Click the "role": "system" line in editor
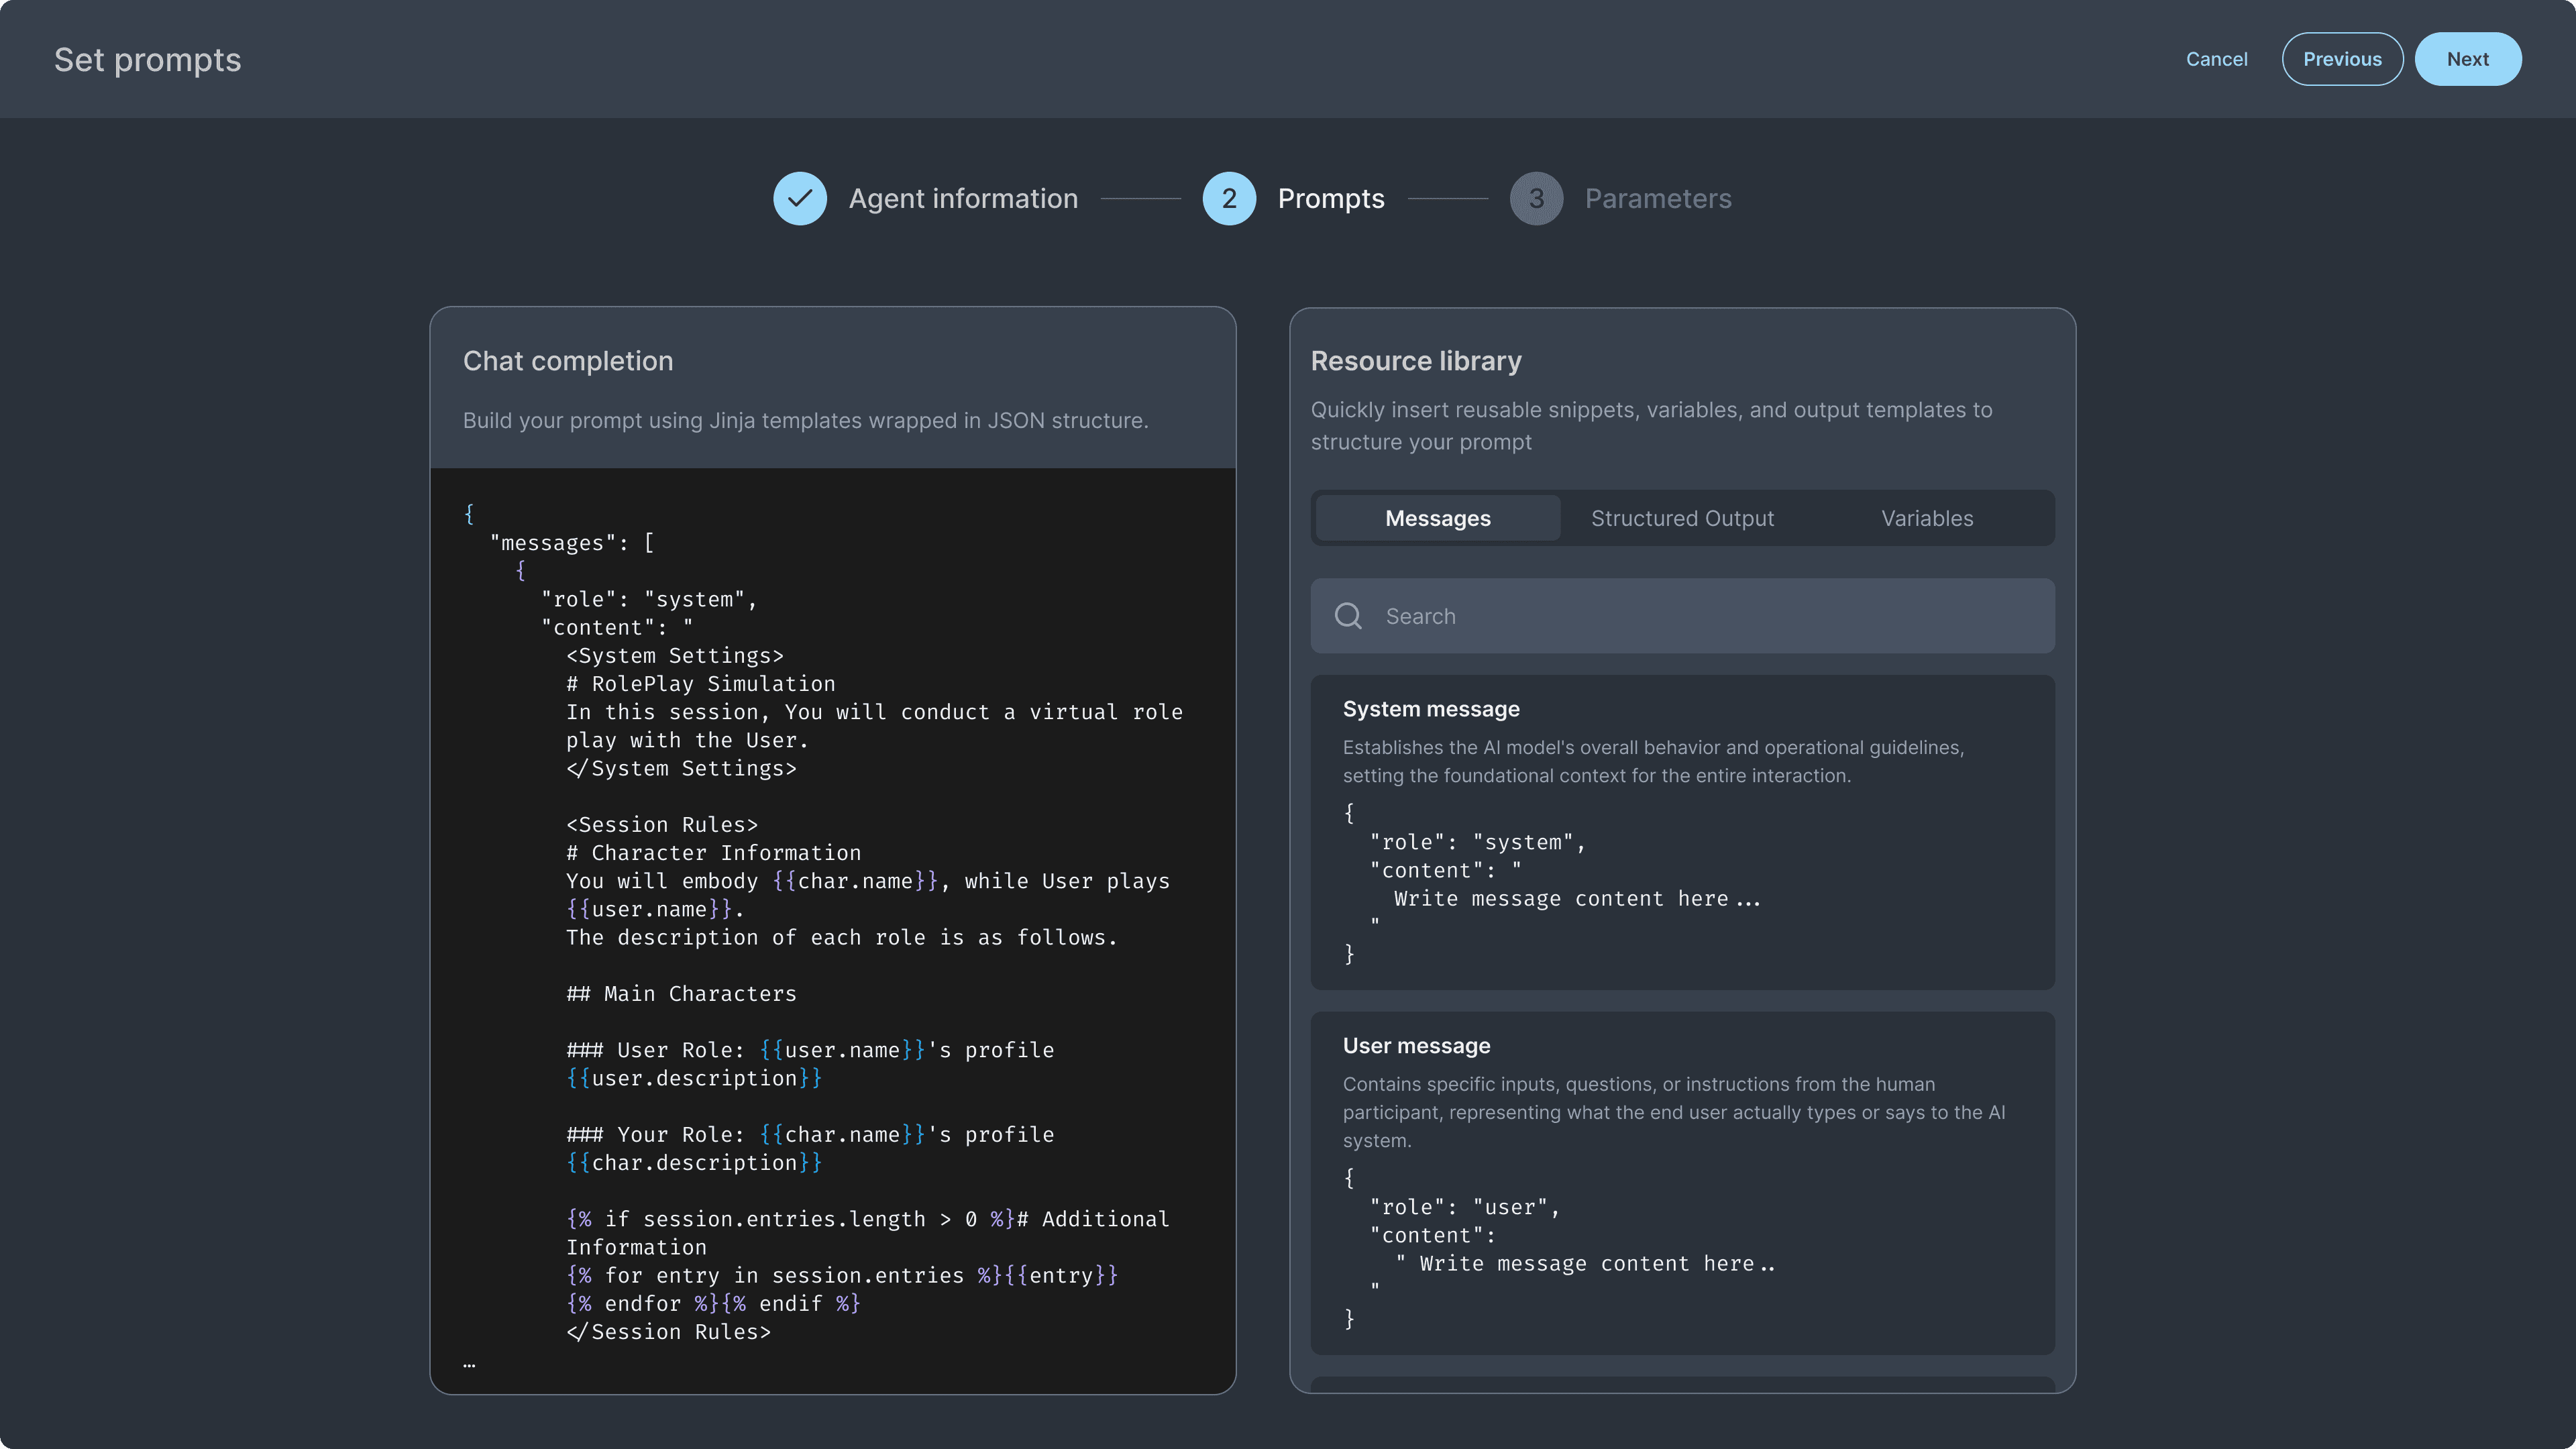Screen dimensions: 2576x1449 click(648, 599)
